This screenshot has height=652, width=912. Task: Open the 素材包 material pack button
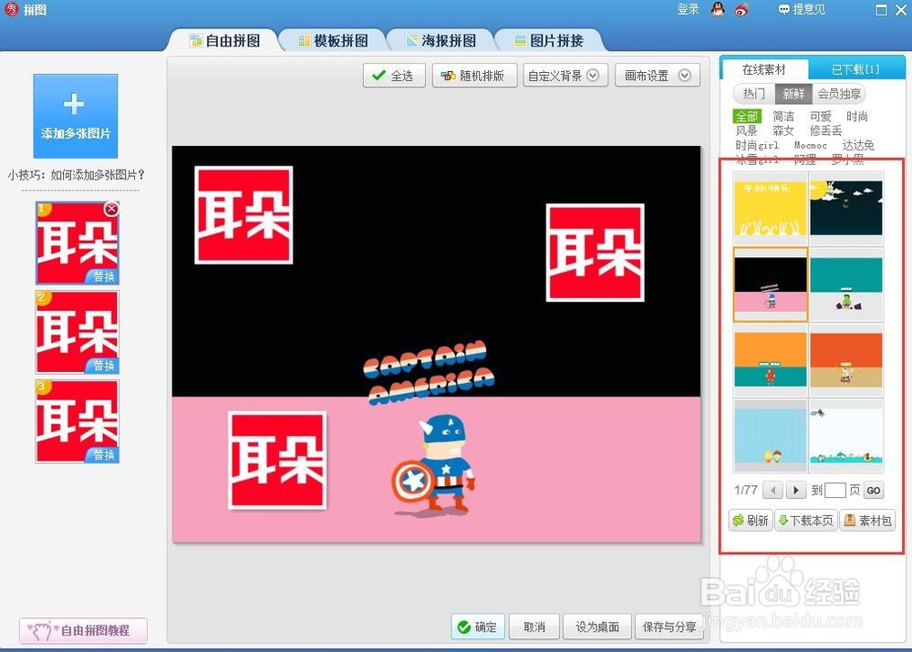868,521
